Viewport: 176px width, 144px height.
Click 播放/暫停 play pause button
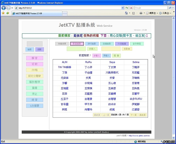pos(35,82)
